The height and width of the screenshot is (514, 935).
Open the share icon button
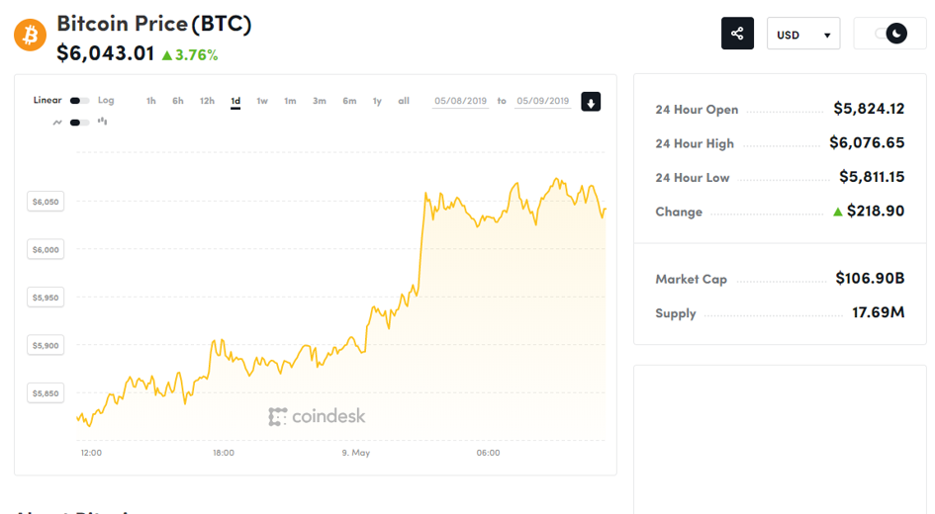tap(737, 34)
